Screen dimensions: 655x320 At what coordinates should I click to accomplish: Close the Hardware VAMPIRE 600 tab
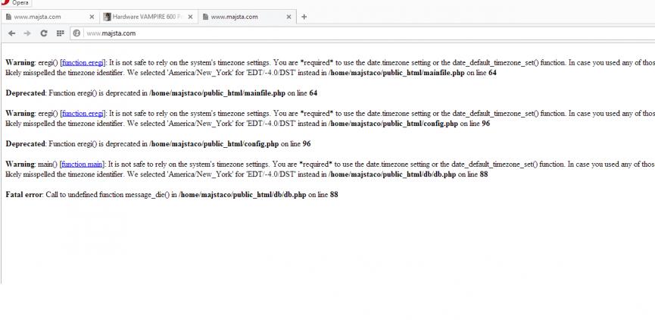tap(190, 17)
